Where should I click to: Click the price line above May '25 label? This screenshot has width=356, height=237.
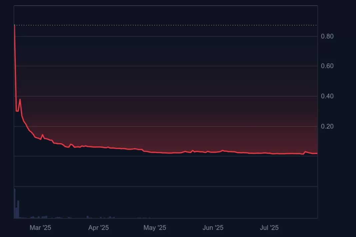pos(155,152)
